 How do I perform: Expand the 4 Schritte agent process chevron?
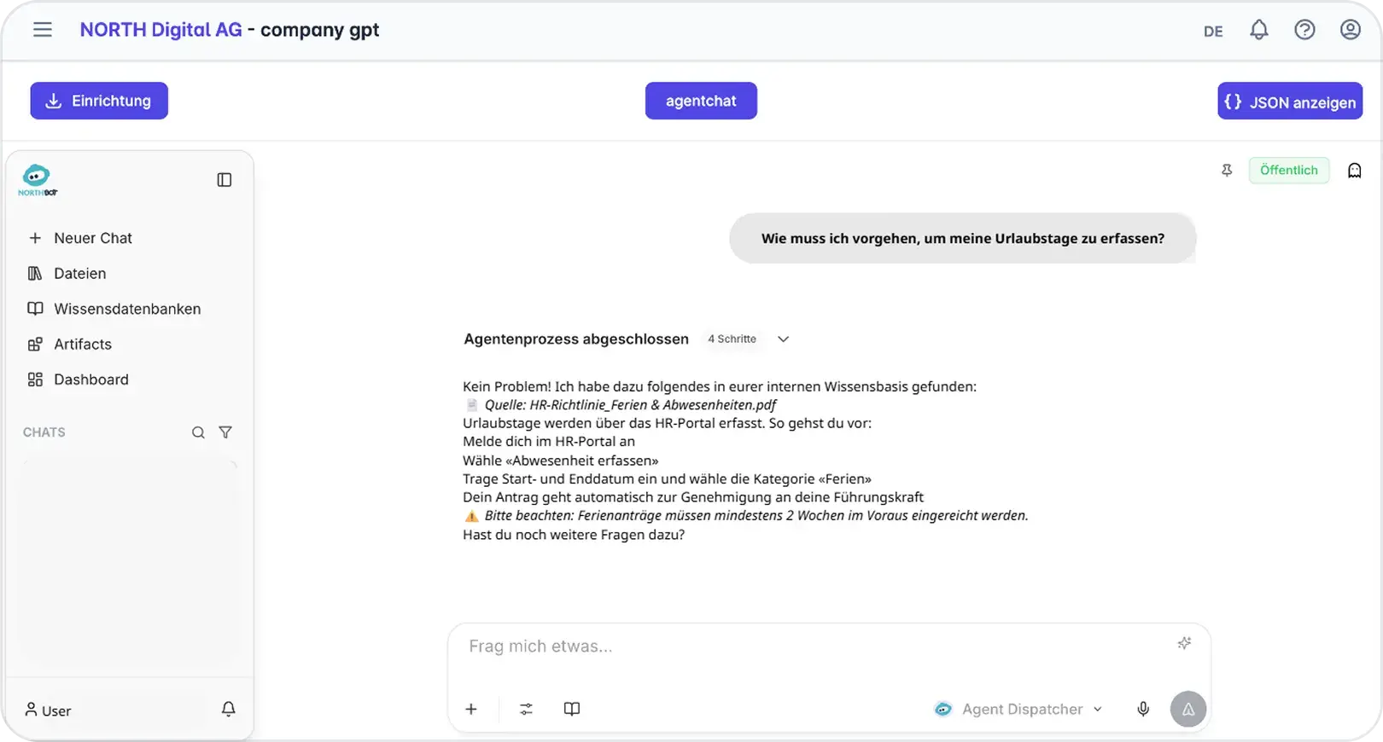pos(783,339)
